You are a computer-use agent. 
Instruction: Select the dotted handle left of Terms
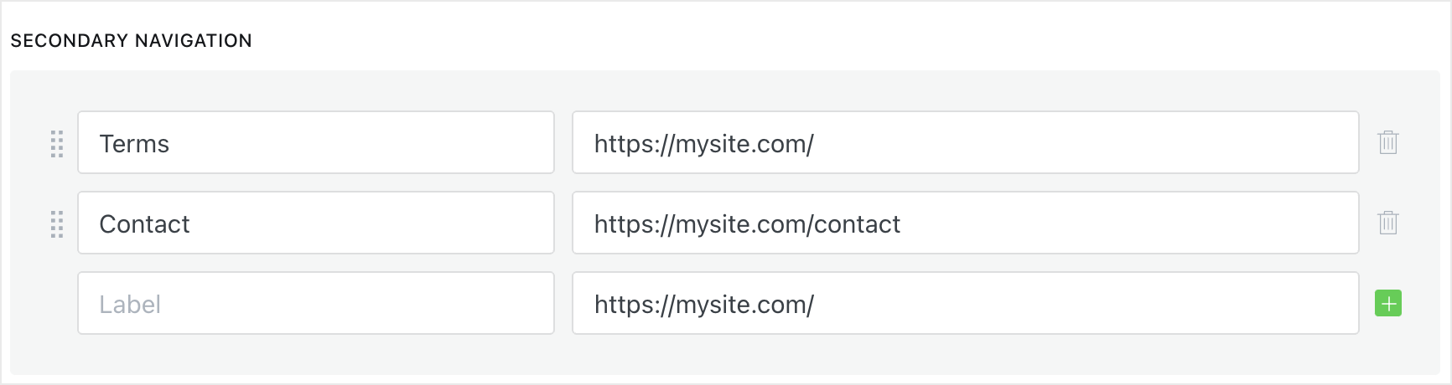(57, 144)
